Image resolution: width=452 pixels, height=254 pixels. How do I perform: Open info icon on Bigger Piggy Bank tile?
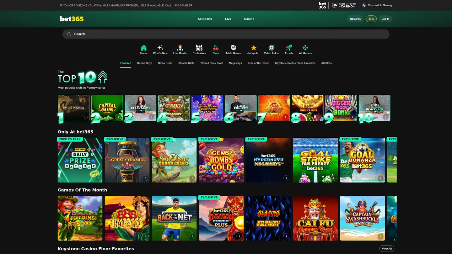pyautogui.click(x=352, y=116)
